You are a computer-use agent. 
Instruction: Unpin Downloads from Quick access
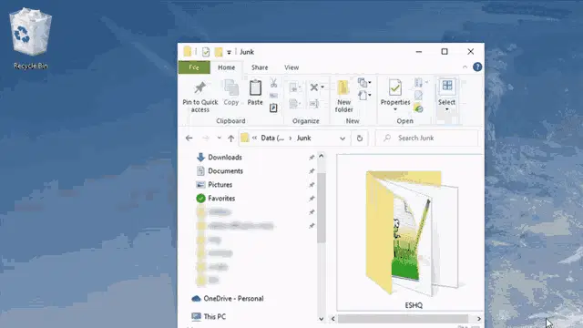[312, 158]
